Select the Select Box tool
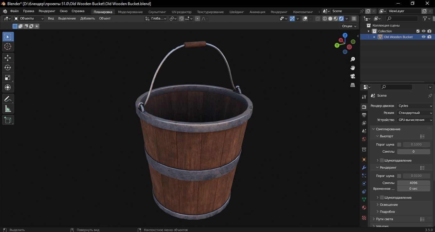The height and width of the screenshot is (232, 435). coord(8,37)
